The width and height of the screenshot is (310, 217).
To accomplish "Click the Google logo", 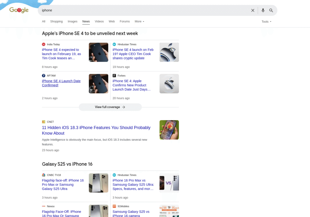I will pyautogui.click(x=19, y=10).
